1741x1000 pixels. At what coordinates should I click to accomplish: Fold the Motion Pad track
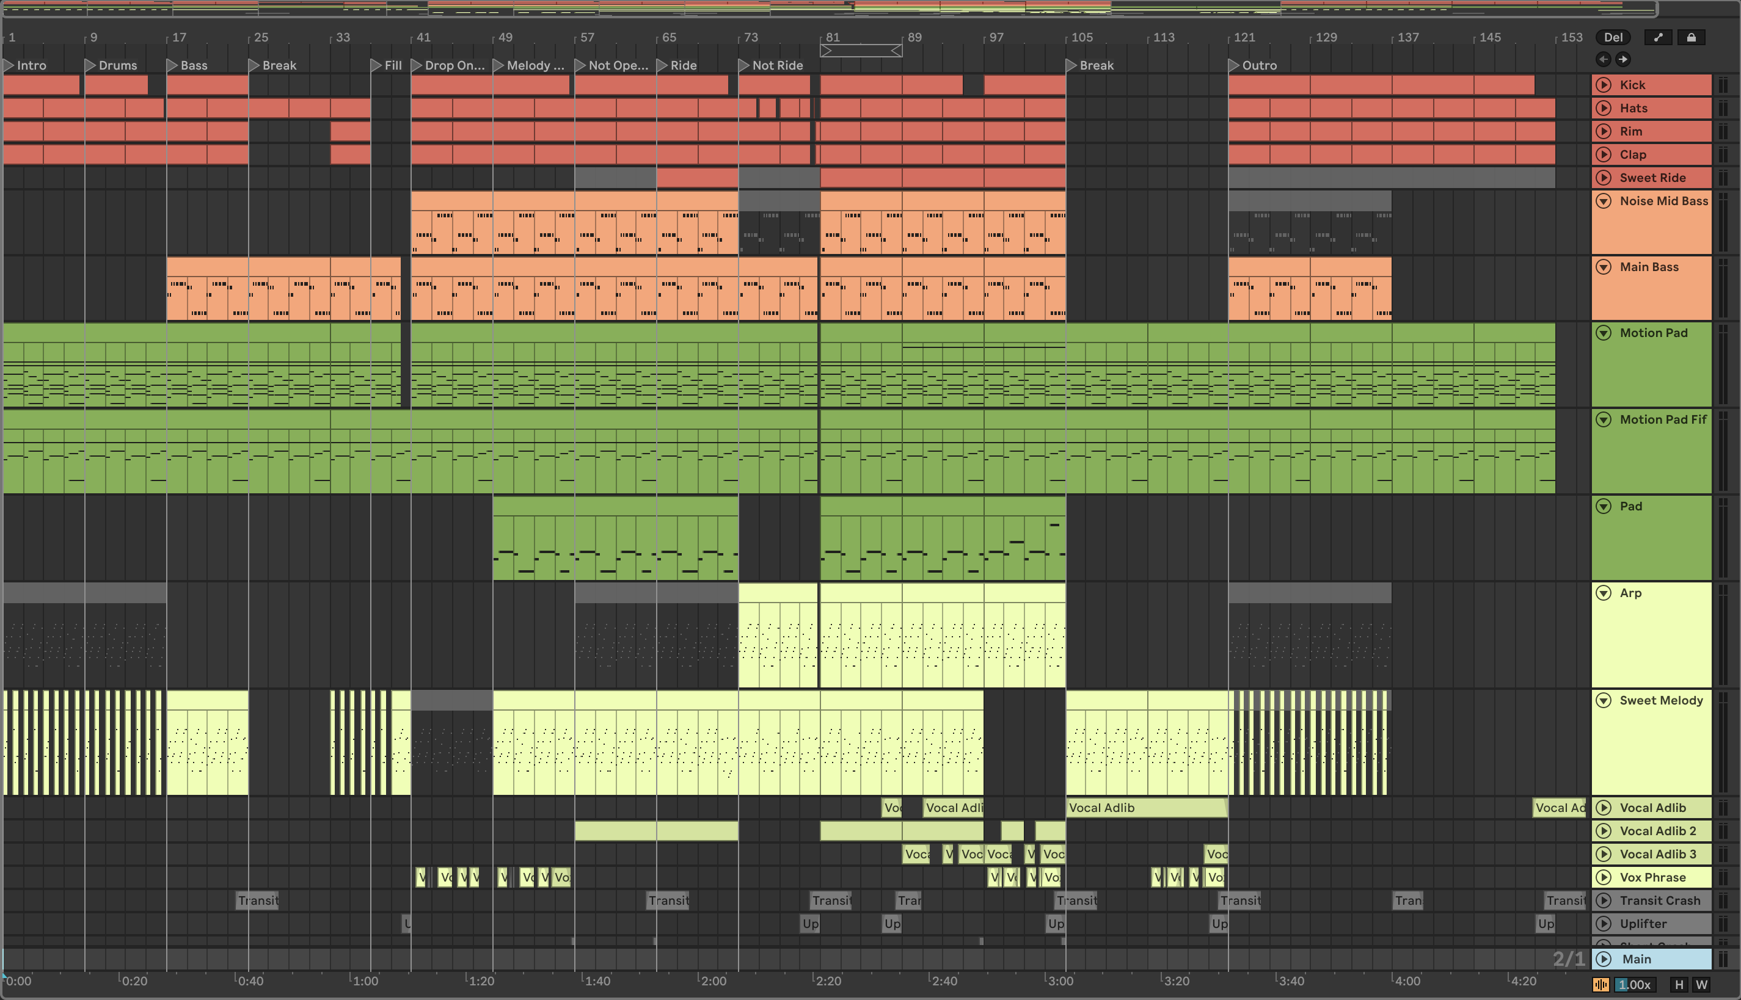(x=1604, y=333)
